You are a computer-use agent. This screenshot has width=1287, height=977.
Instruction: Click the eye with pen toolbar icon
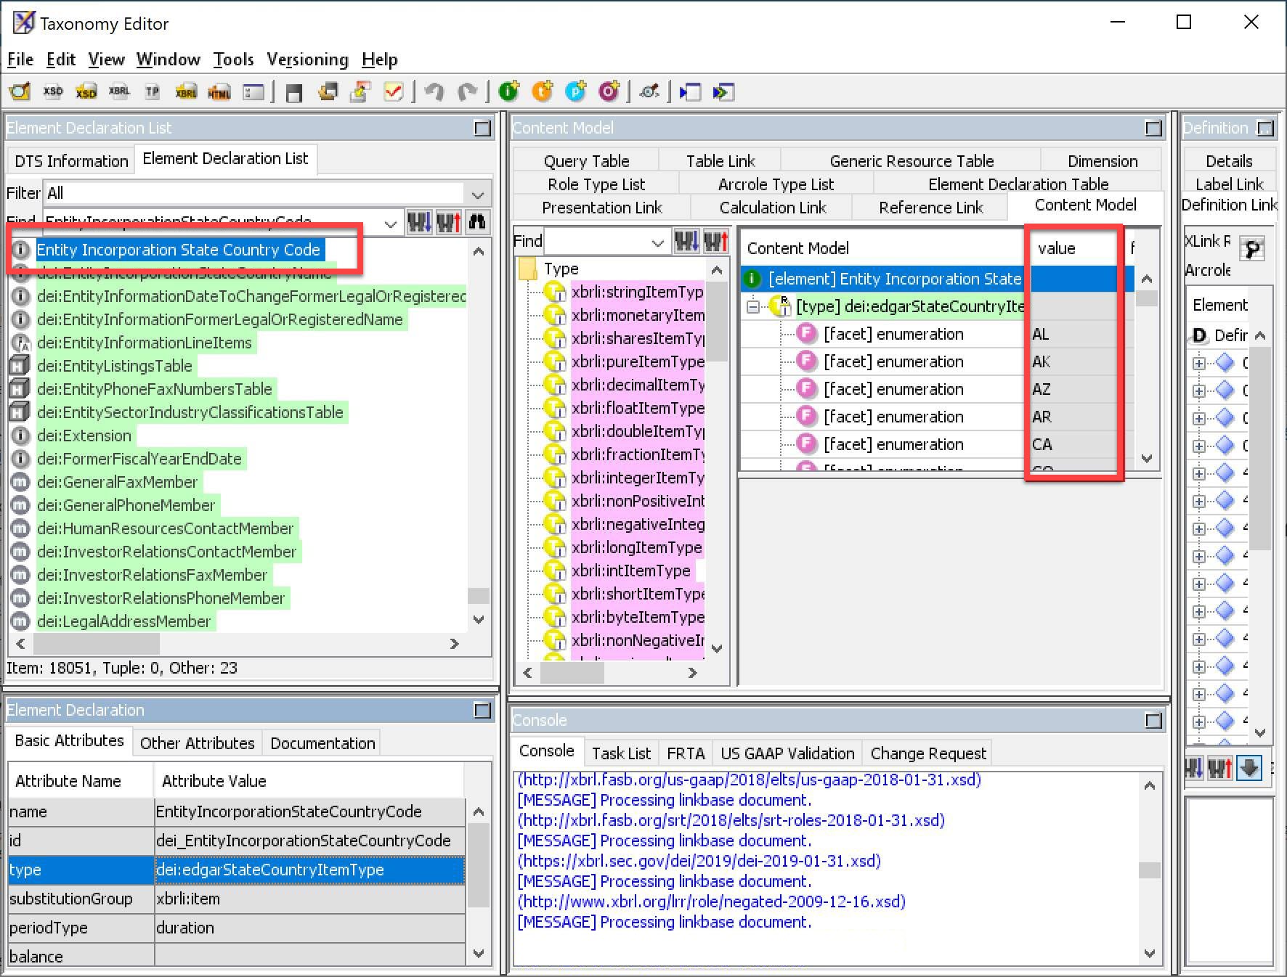coord(649,91)
